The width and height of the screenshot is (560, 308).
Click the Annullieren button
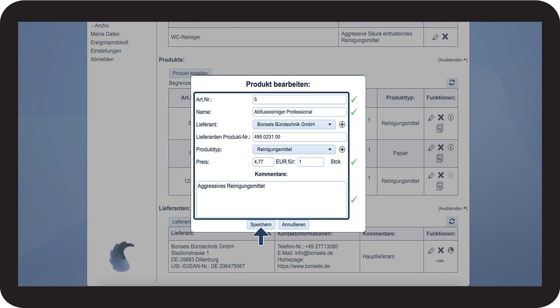293,225
